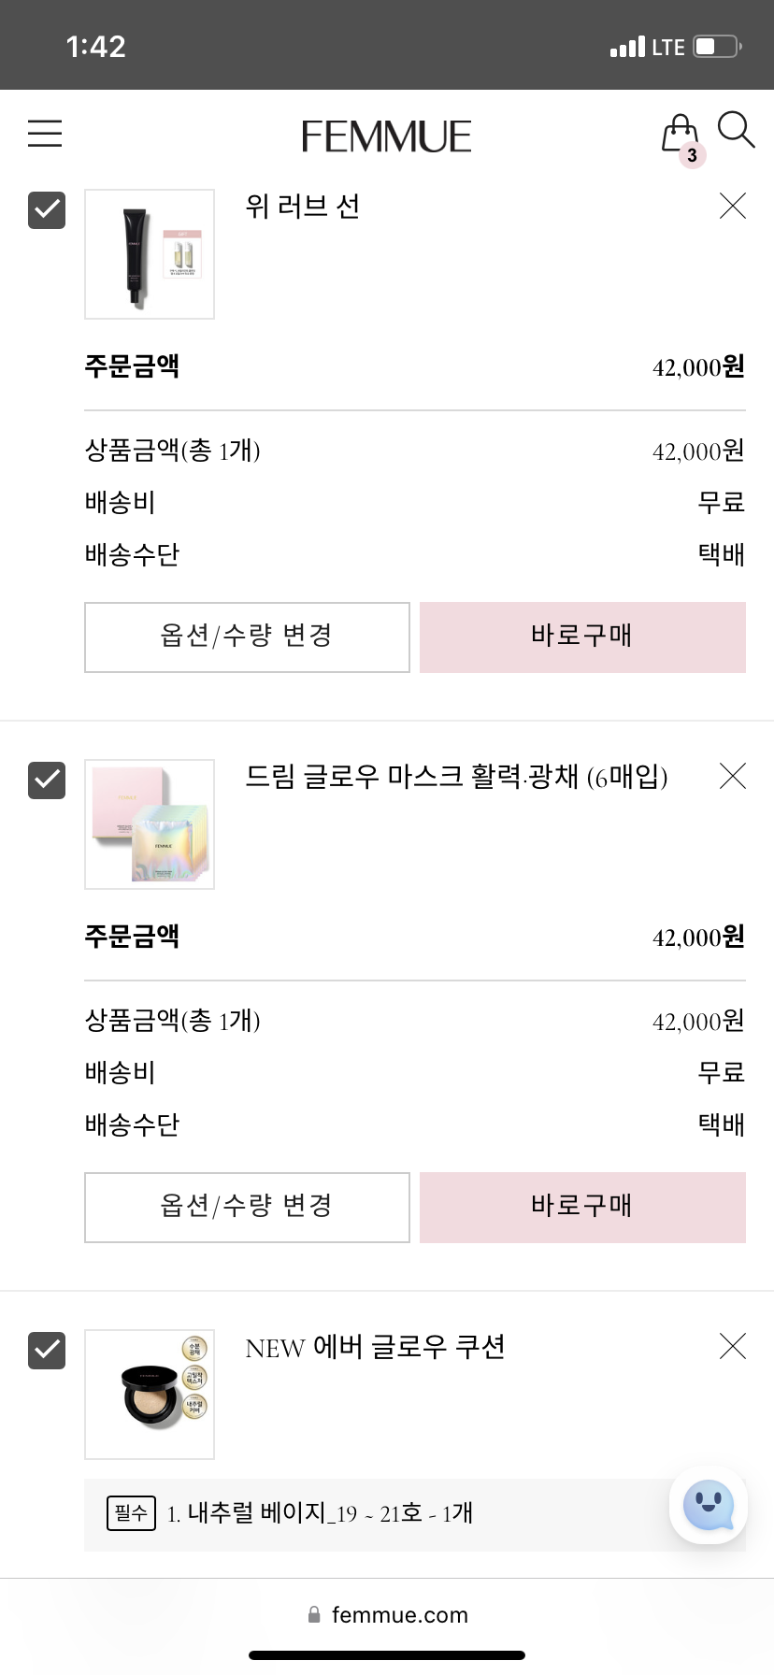This screenshot has height=1675, width=774.
Task: Open the chatbot assistant bubble icon
Action: coord(709,1505)
